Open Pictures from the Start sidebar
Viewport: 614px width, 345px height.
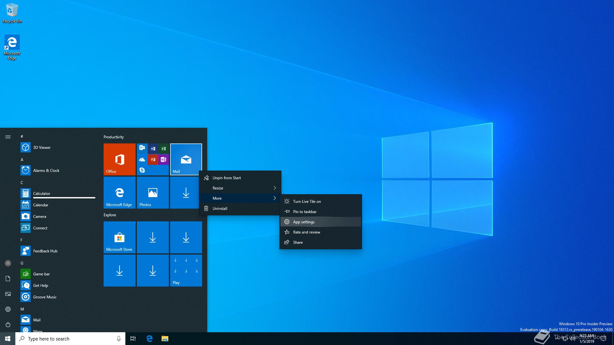tap(8, 294)
